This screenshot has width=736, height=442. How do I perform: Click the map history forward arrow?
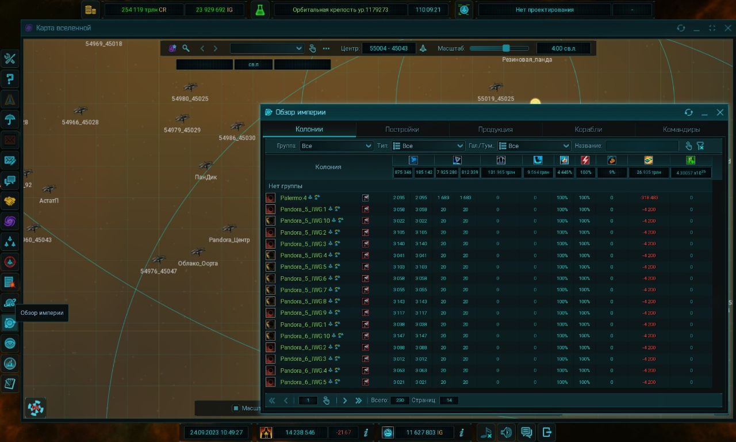[216, 48]
